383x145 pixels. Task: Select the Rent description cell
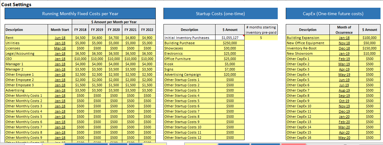coord(26,38)
